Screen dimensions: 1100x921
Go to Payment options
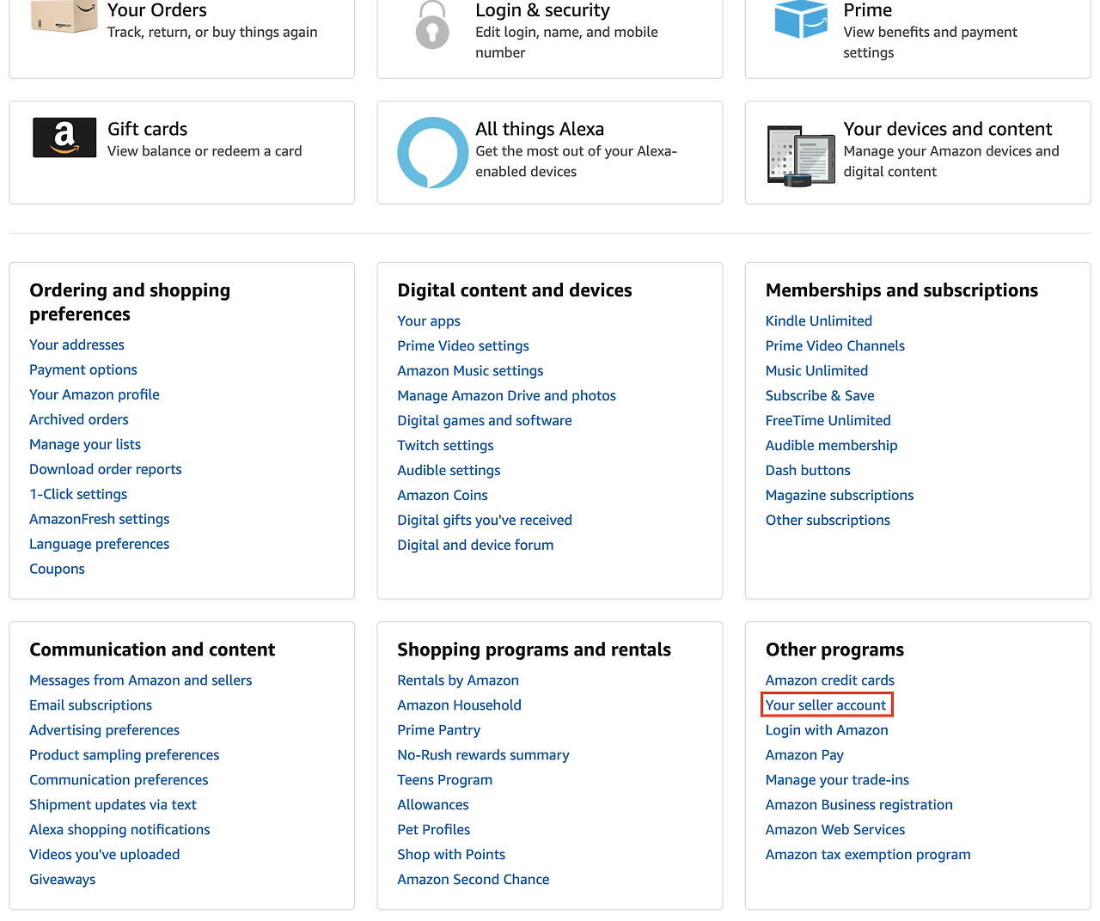[x=83, y=369]
